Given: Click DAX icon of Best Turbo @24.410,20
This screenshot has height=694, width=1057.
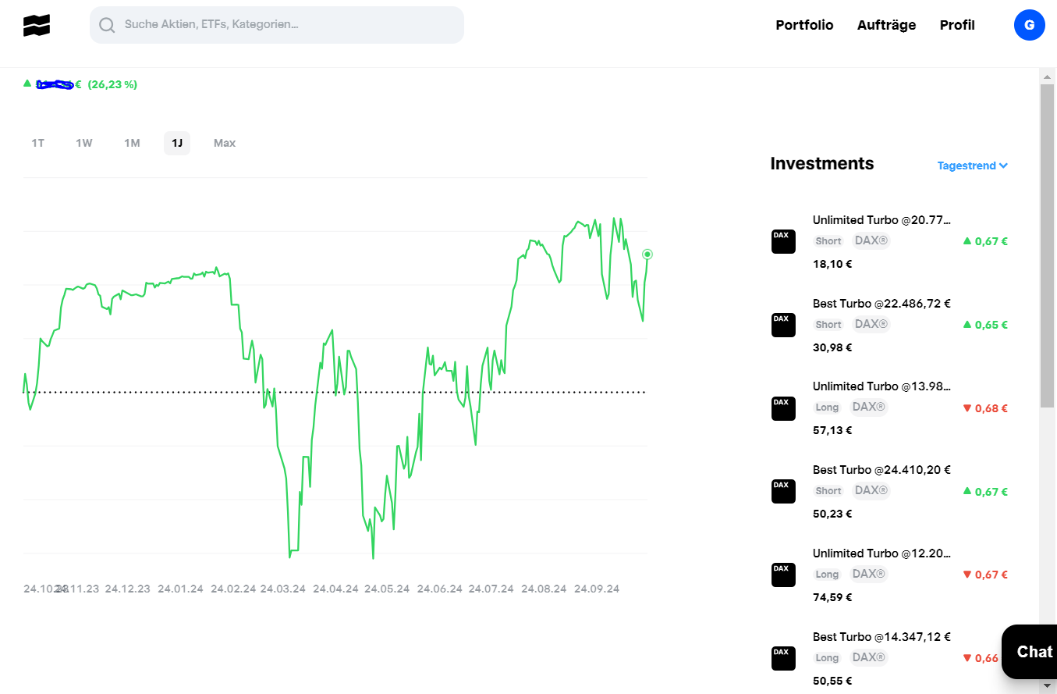Looking at the screenshot, I should click(x=783, y=491).
